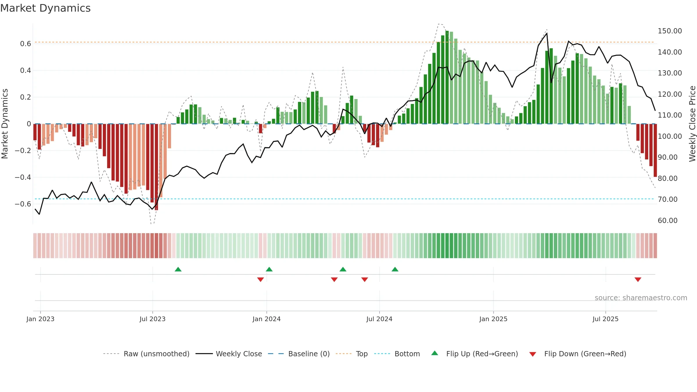
Task: Toggle the Flip Down (Green→Red) legend entry
Action: 578,354
